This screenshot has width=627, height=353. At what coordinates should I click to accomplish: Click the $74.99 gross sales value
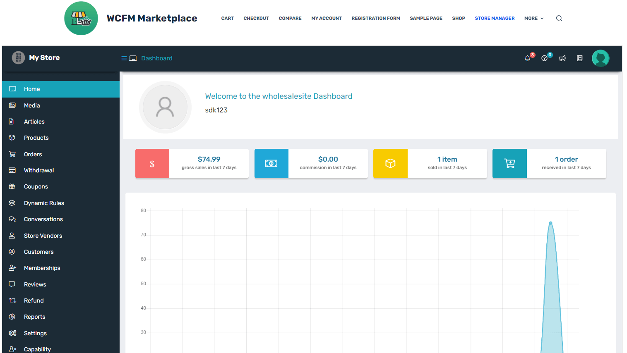[209, 159]
